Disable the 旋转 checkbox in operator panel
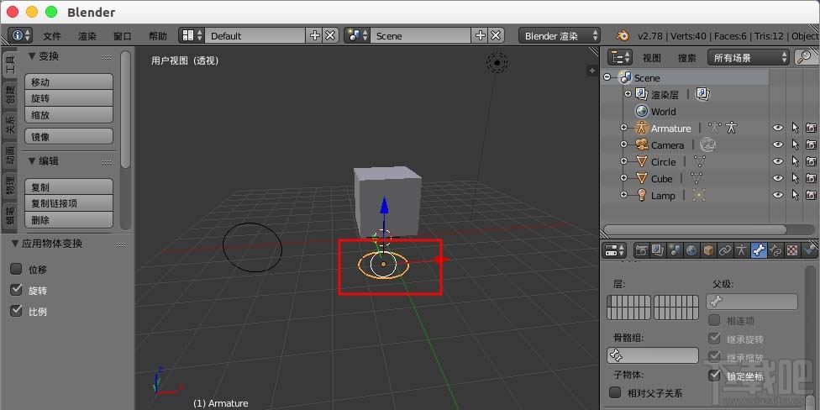The width and height of the screenshot is (820, 410). [x=16, y=290]
